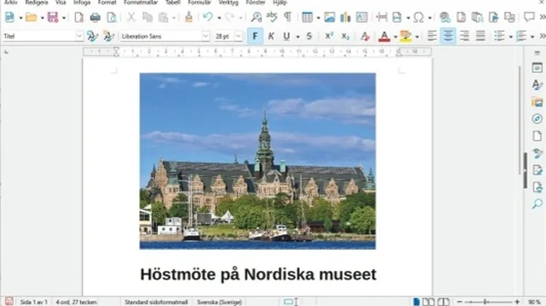The height and width of the screenshot is (306, 546).
Task: Click the Insert Image icon
Action: pyautogui.click(x=330, y=17)
